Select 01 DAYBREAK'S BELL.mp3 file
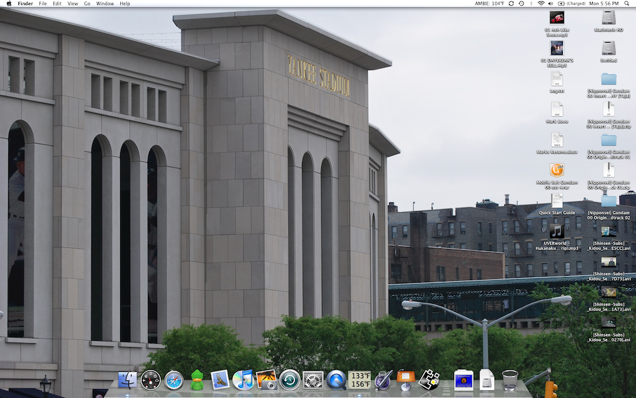Screen dimensions: 636x398 click(x=557, y=48)
